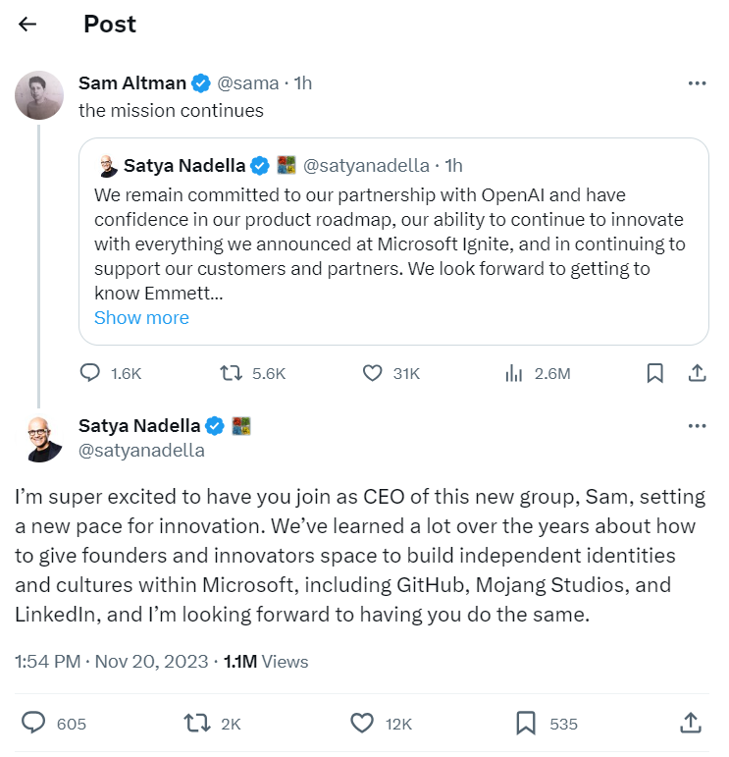Open Sam Altman's profile picture
This screenshot has width=729, height=757.
[39, 95]
